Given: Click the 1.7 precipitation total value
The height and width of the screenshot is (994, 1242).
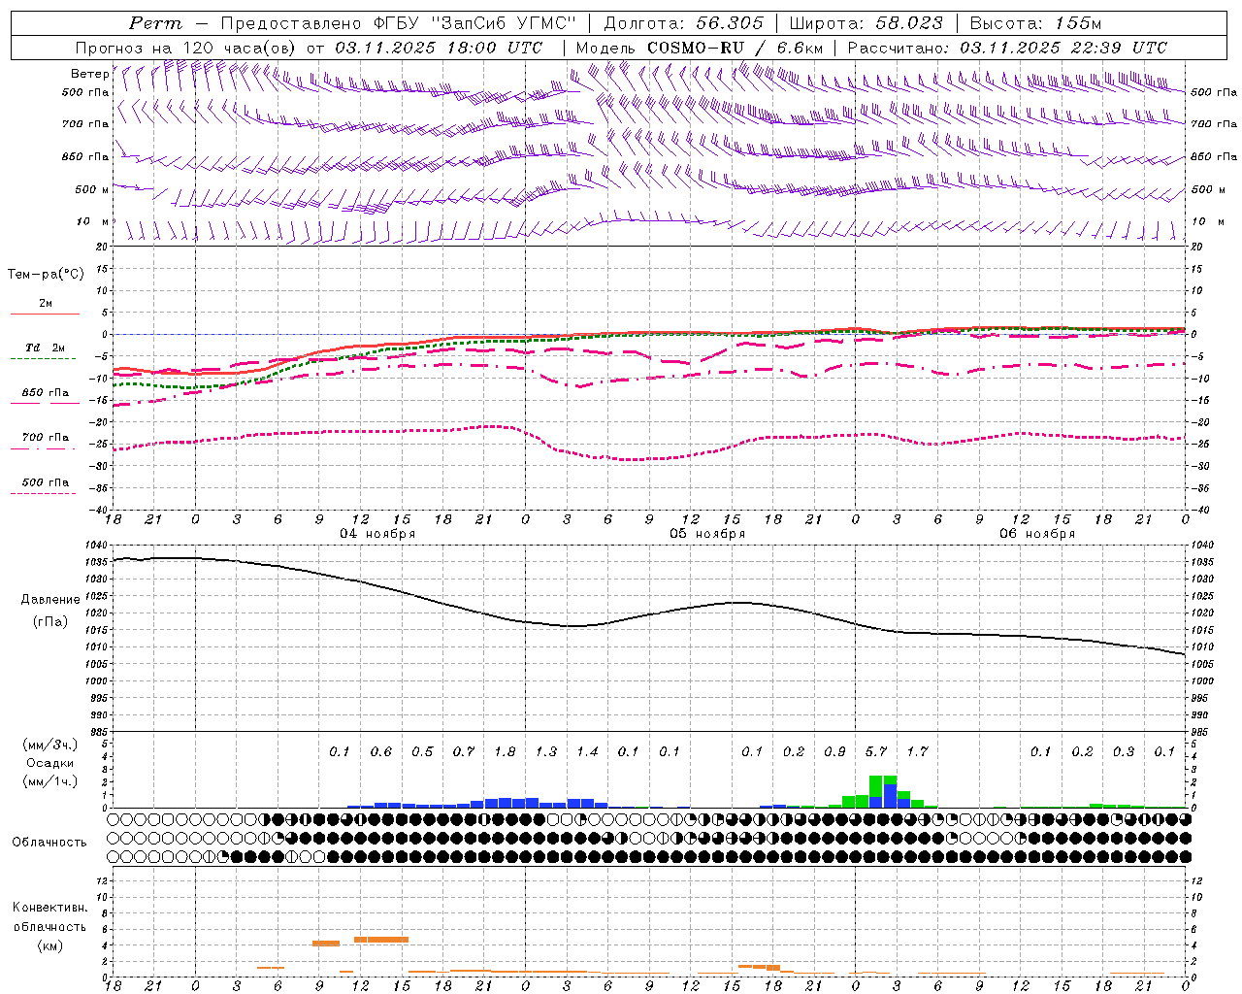Looking at the screenshot, I should tap(917, 752).
